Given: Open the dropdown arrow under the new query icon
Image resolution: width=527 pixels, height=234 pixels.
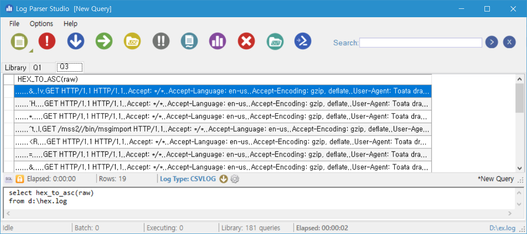Looking at the screenshot, I should point(31,51).
